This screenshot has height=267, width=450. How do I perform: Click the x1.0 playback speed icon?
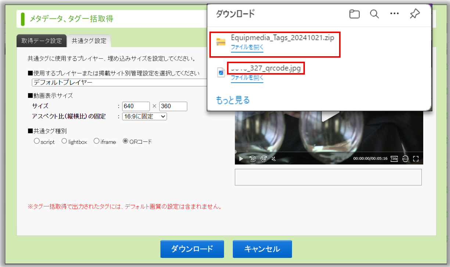(405, 159)
